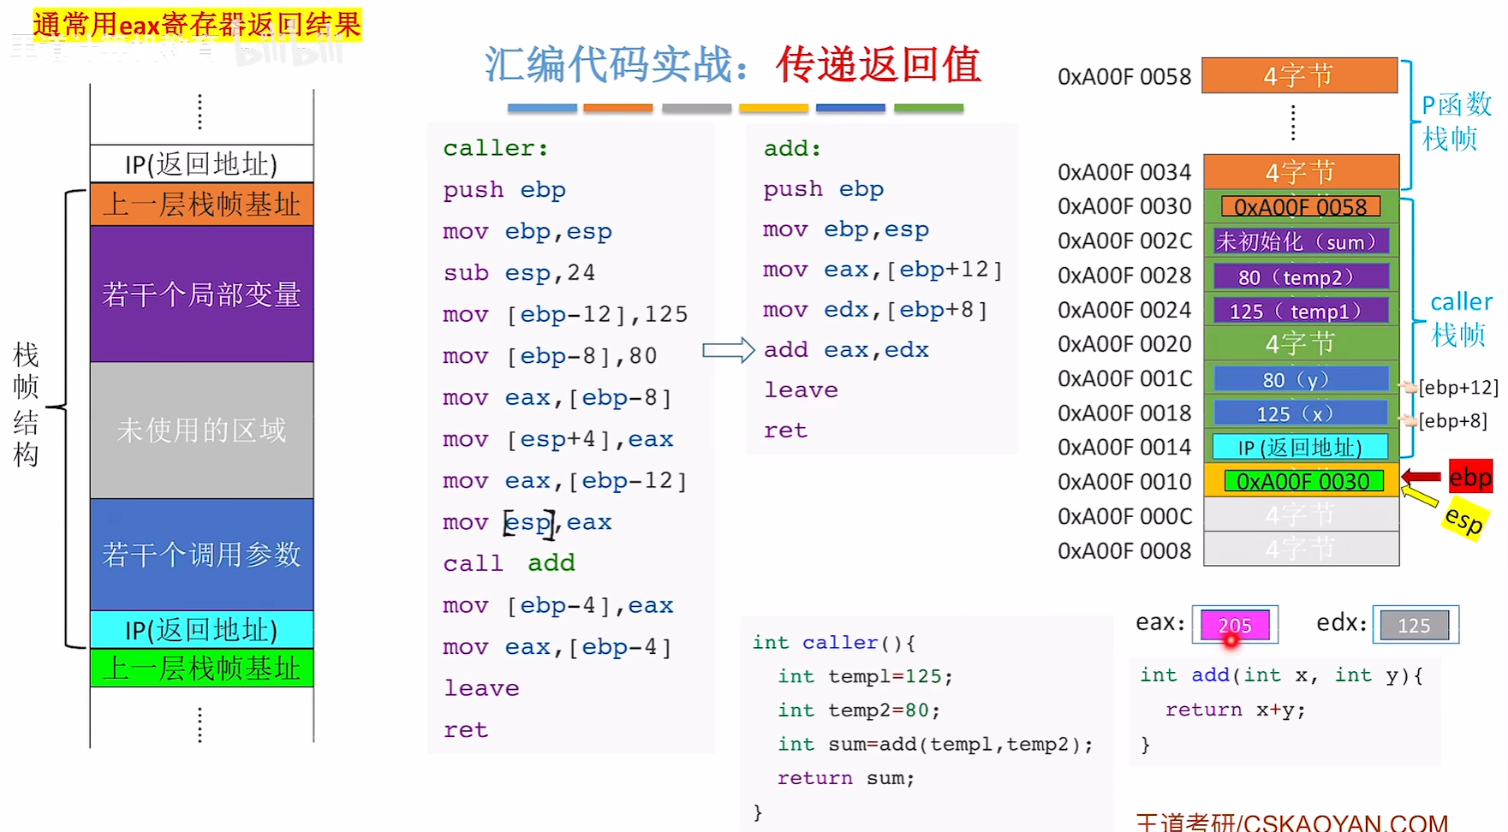Viewport: 1508px width, 832px height.
Task: Click the green 上一层栈帧基址 block
Action: point(202,668)
